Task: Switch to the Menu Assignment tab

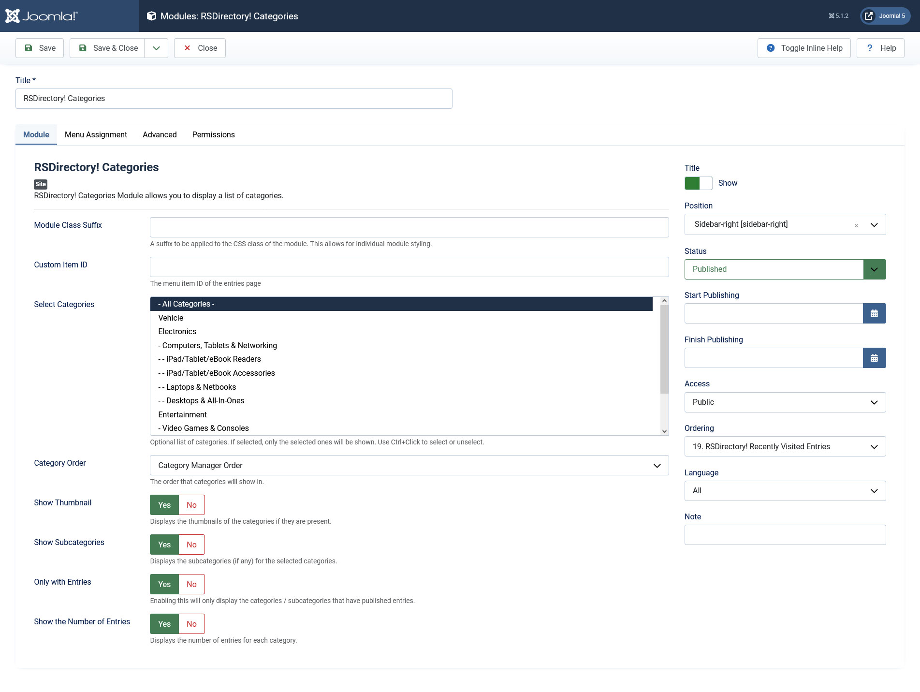Action: pyautogui.click(x=96, y=134)
